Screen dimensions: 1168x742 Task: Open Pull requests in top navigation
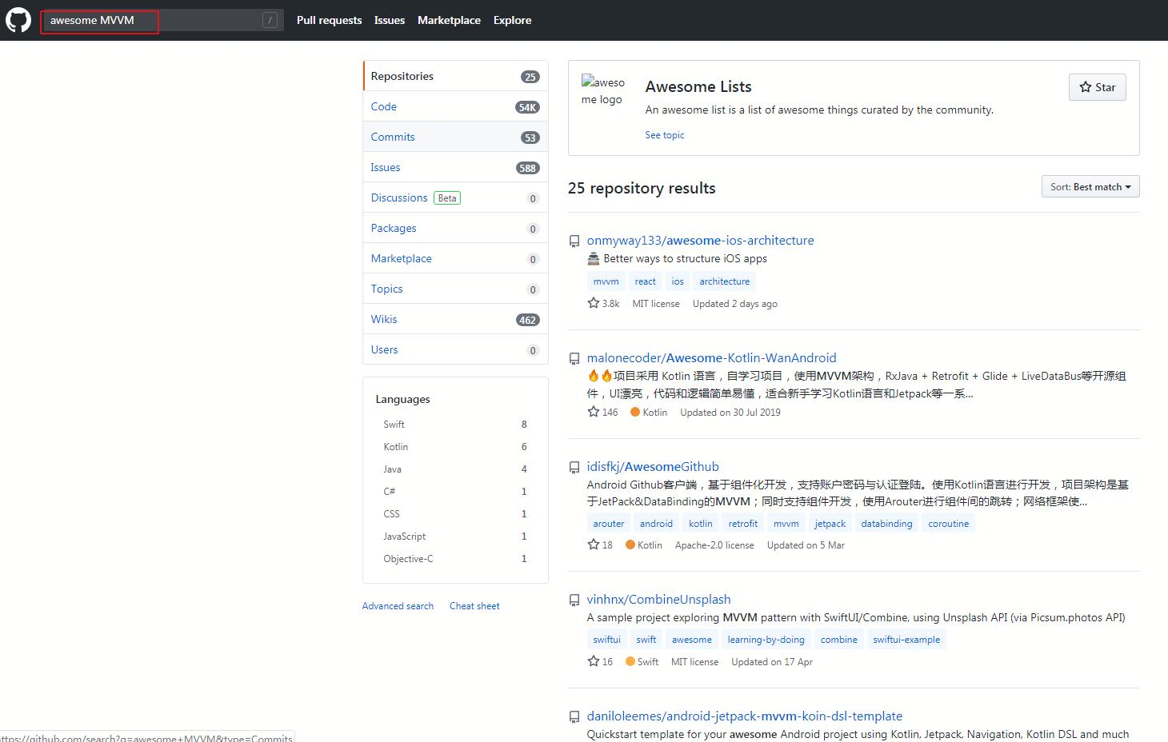(329, 20)
